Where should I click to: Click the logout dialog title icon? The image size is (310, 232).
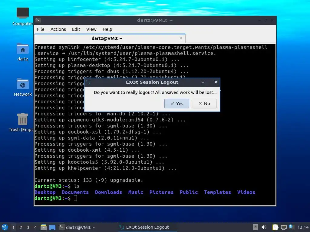coord(88,82)
